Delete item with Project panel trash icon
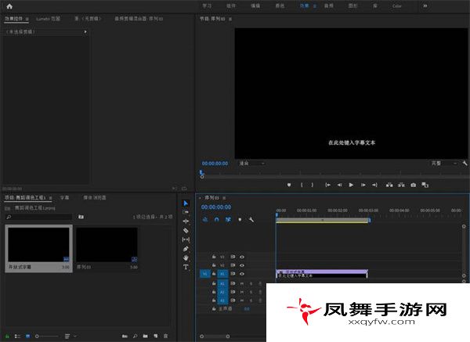Image resolution: width=470 pixels, height=342 pixels. 166,336
